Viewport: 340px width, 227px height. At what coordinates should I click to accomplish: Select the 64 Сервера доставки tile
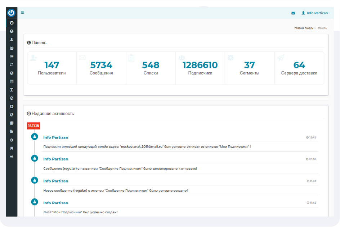(x=299, y=68)
